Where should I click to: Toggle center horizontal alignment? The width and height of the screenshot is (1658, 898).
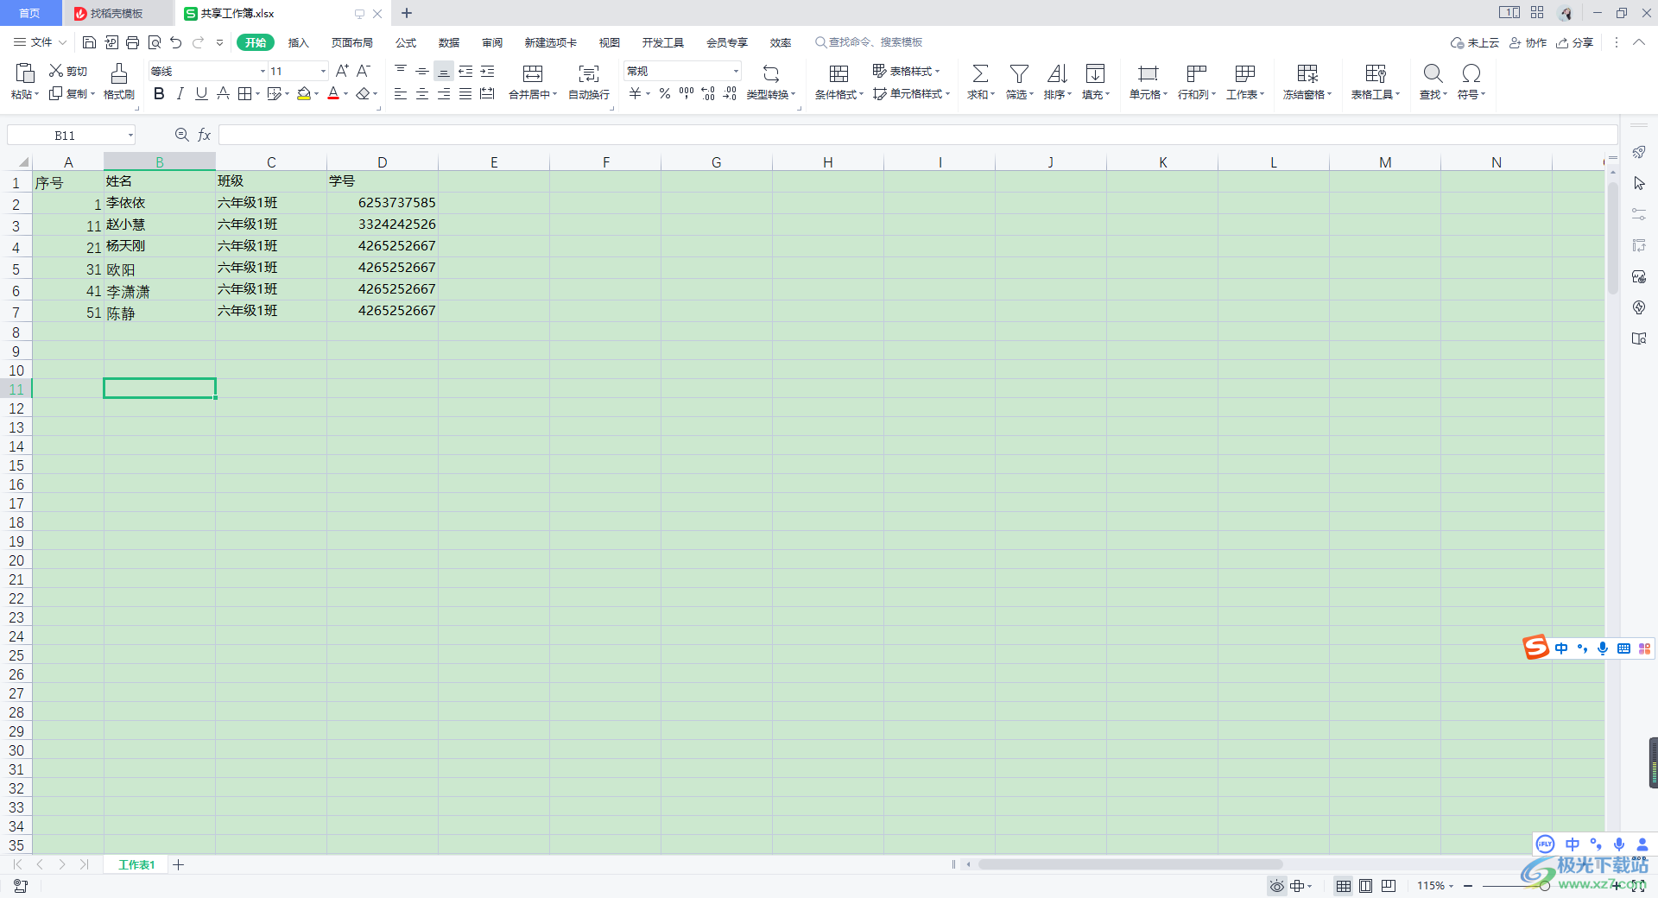click(422, 93)
